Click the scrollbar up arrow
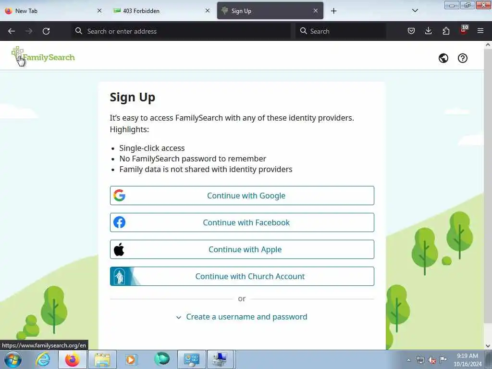 pos(488,45)
